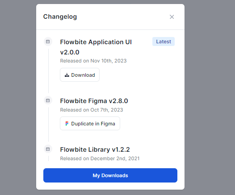Click the download arrow icon in Download button
This screenshot has height=195, width=235.
tap(67, 75)
